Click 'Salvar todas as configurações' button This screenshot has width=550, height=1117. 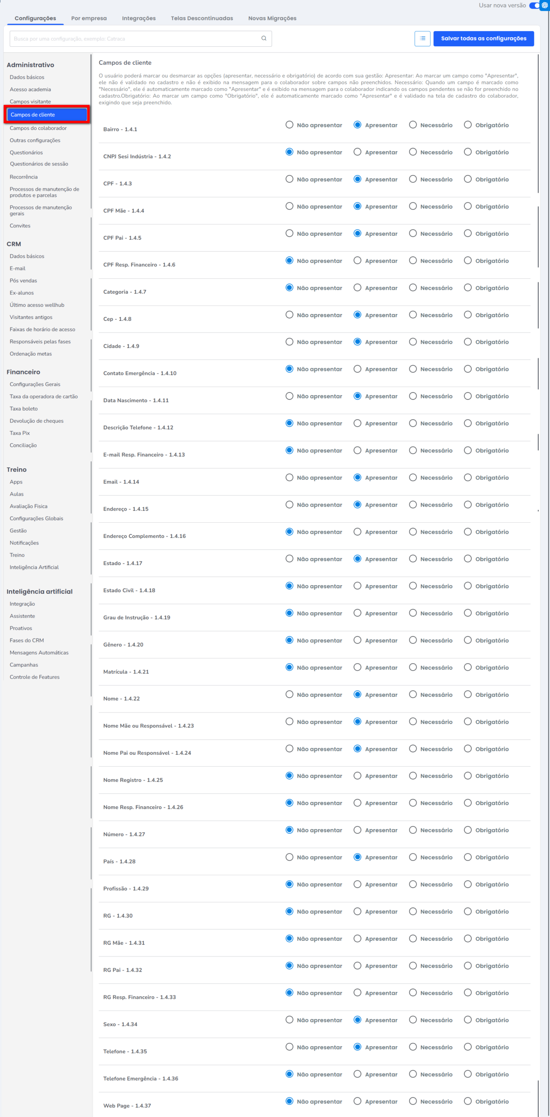[483, 38]
